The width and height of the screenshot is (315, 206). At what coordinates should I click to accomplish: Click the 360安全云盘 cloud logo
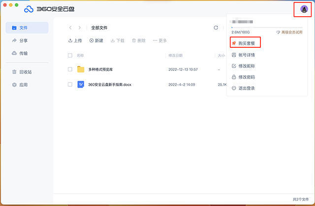pos(29,9)
